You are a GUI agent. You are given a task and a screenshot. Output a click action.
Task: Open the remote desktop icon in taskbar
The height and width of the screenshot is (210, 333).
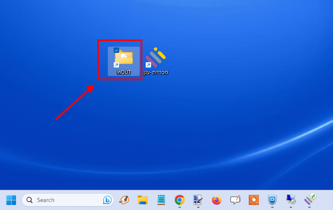290,200
